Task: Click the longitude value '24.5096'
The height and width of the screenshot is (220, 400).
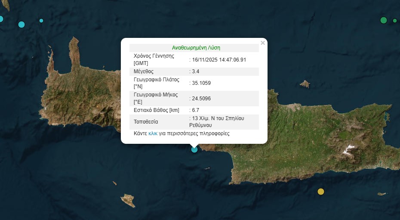Action: pyautogui.click(x=201, y=99)
